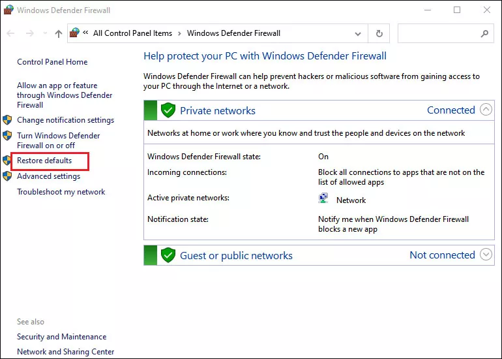Refresh the Windows Defender Firewall page
The image size is (502, 359).
[379, 33]
